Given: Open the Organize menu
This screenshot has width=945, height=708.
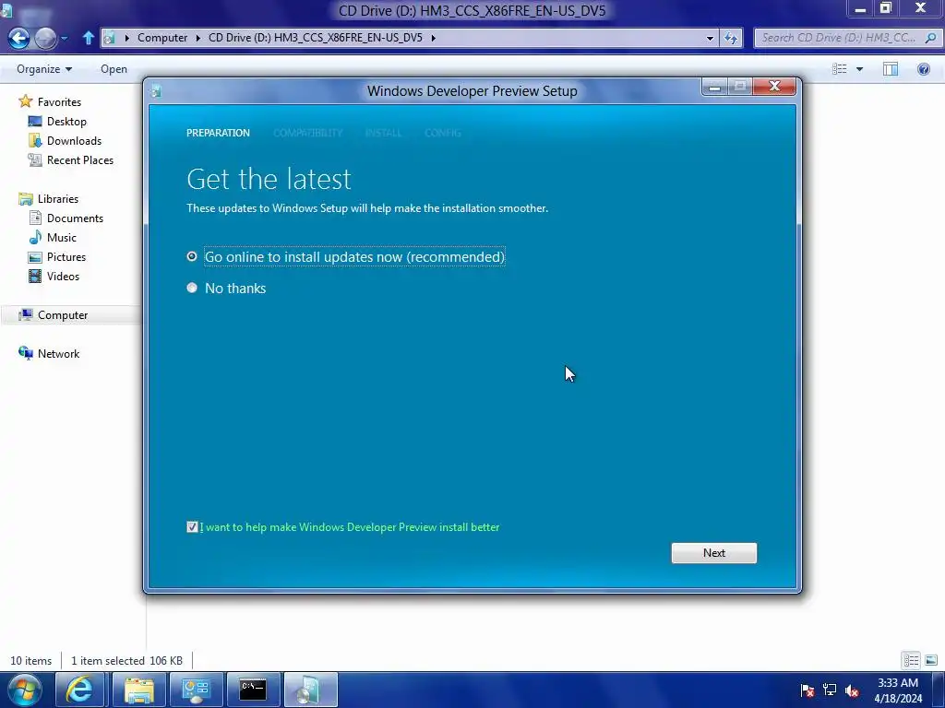Looking at the screenshot, I should click(44, 69).
